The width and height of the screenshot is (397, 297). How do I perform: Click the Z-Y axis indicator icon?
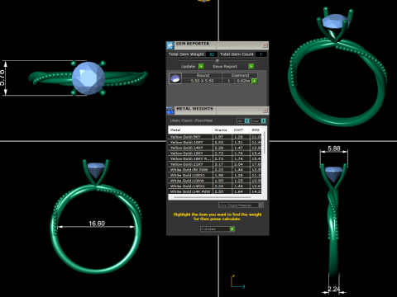[237, 281]
